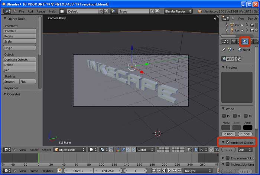Toggle the 3D manipulator axes icon

point(118,150)
